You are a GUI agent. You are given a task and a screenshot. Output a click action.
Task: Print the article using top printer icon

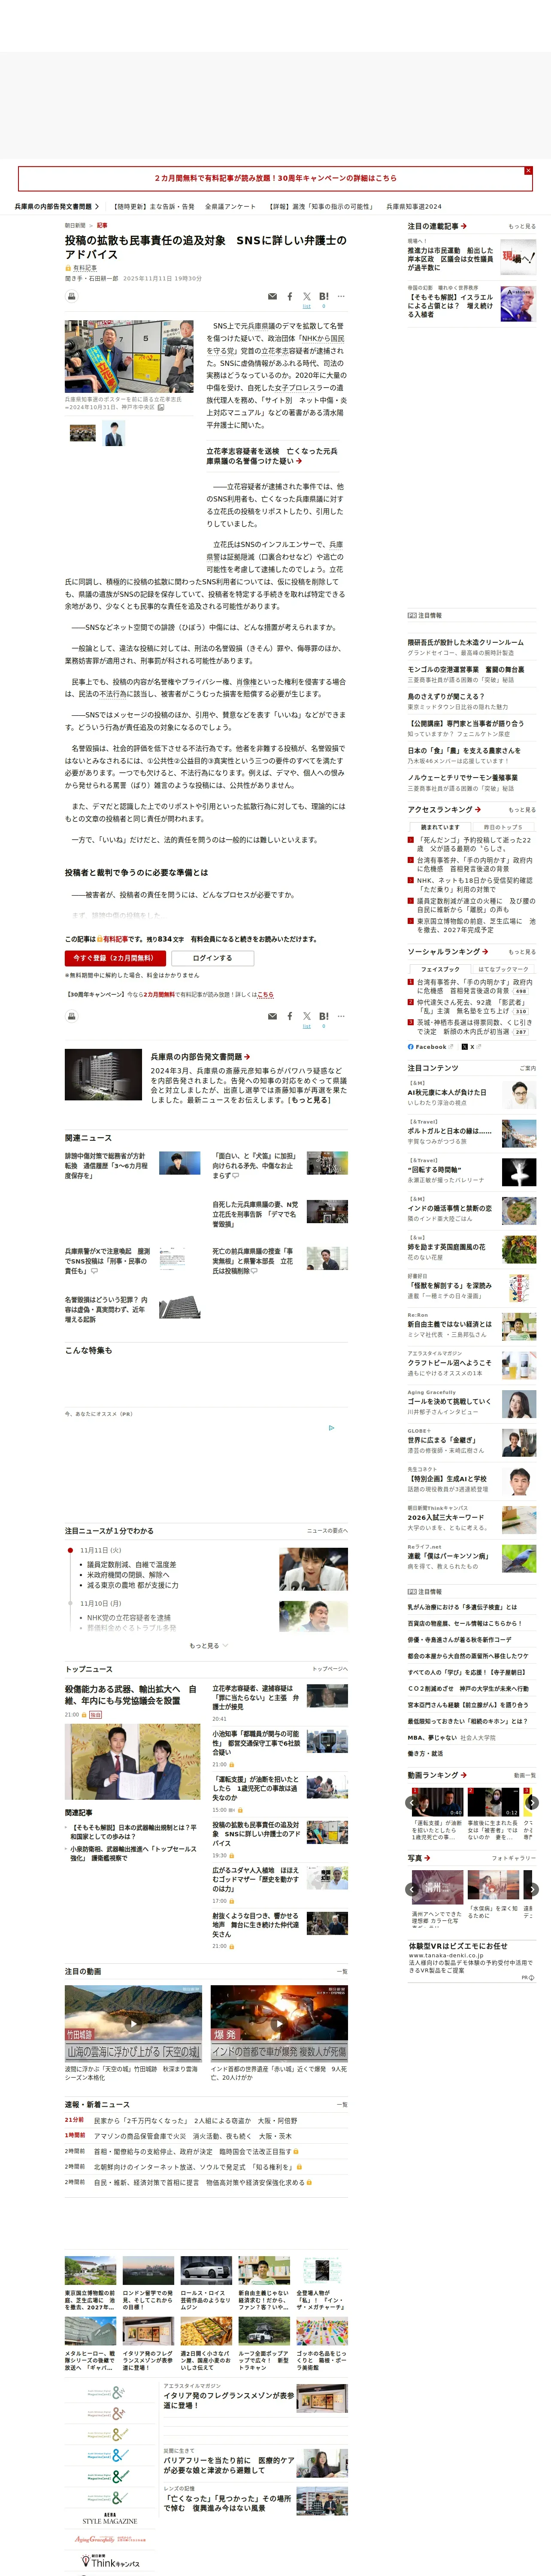coord(71,296)
